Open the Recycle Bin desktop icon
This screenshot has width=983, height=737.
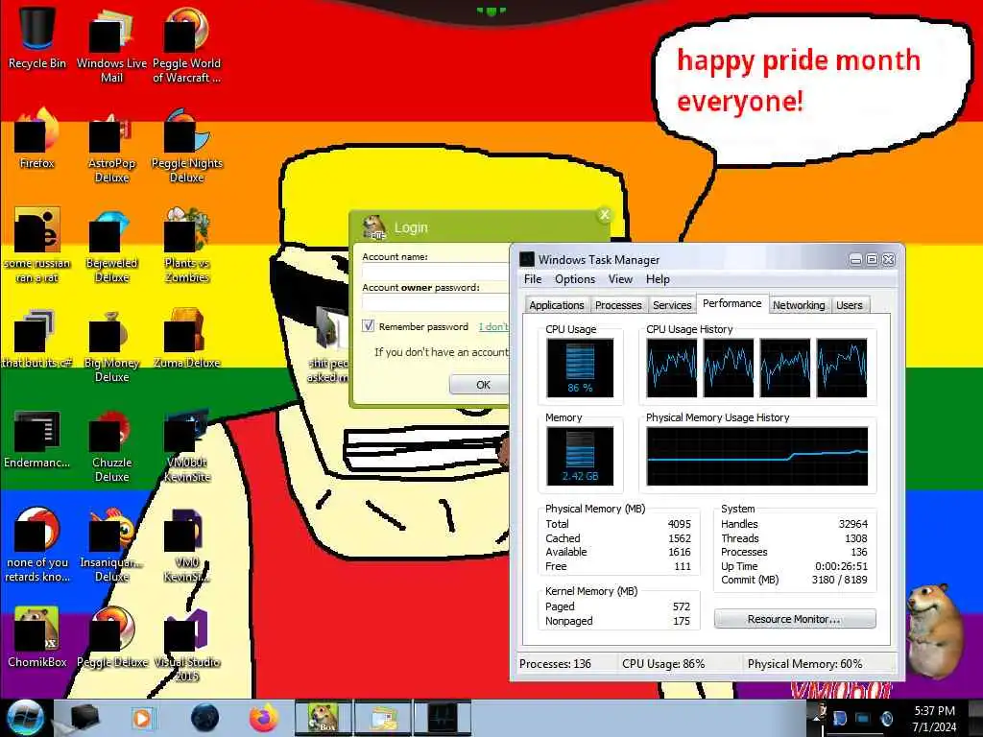pos(37,37)
